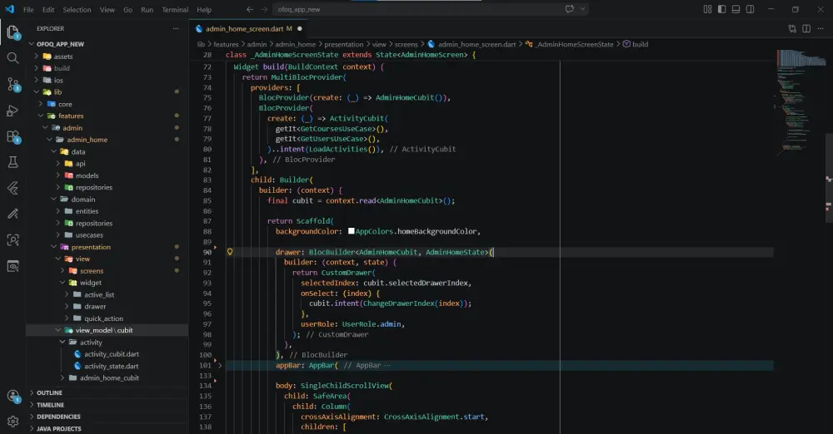Expand the quick_action folder
The width and height of the screenshot is (833, 434).
click(x=103, y=318)
